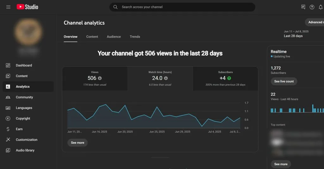Click the Languages sidebar icon
The image size is (324, 169).
(x=8, y=108)
